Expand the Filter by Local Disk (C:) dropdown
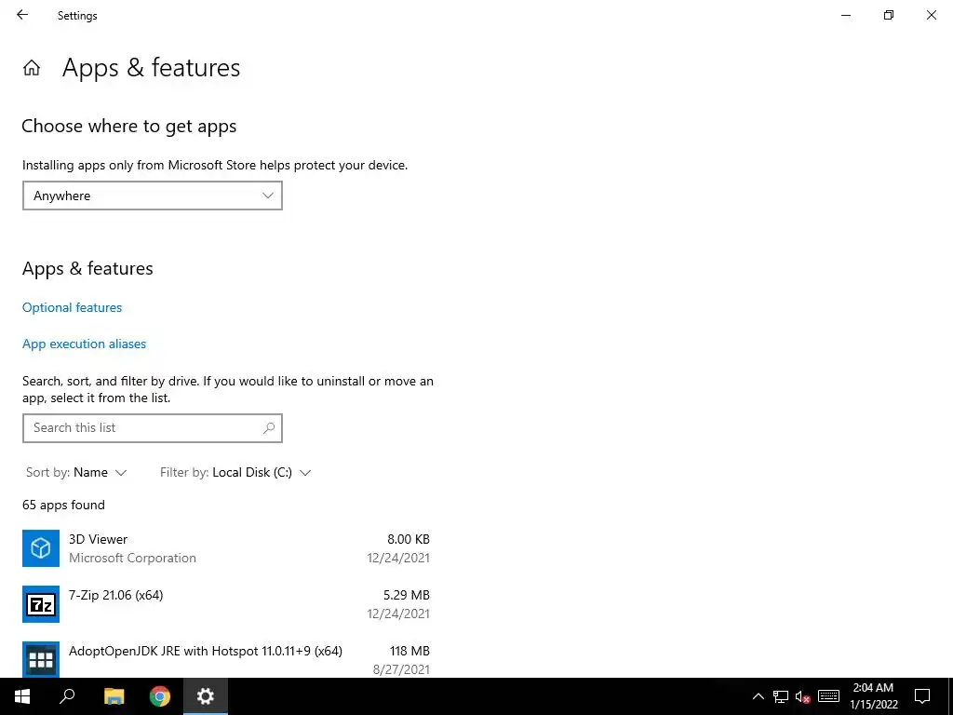Image resolution: width=953 pixels, height=715 pixels. click(x=235, y=472)
